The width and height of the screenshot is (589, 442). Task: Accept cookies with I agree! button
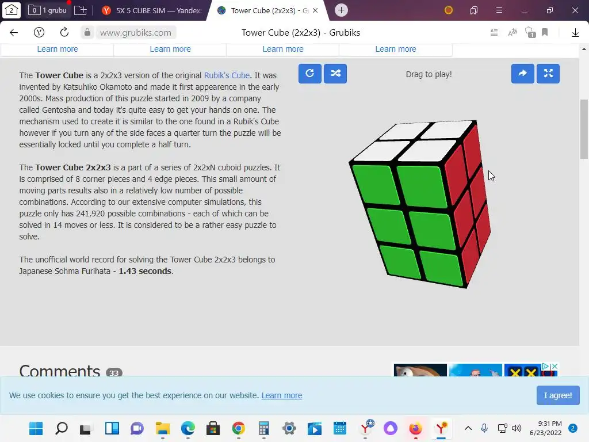pos(558,395)
